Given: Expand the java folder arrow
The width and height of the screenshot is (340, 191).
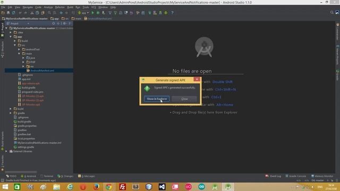Looking at the screenshot, I should click(x=23, y=58).
